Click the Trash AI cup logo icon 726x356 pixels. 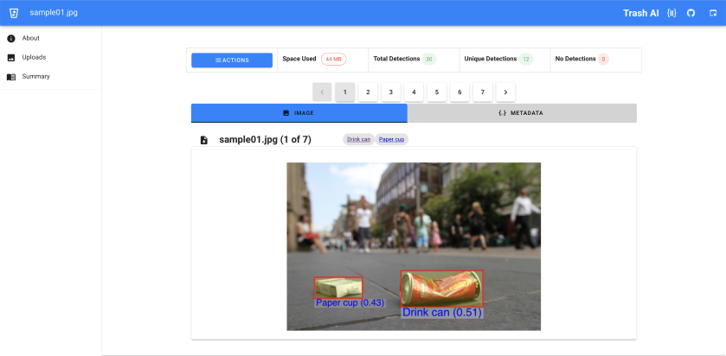click(14, 13)
